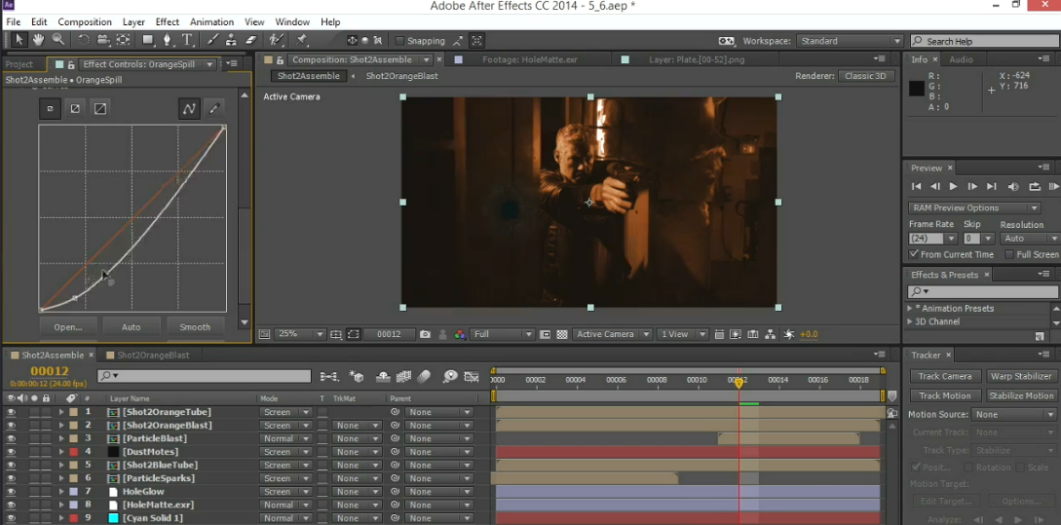Open blending mode dropdown for DustMotes layer
The height and width of the screenshot is (525, 1061).
pyautogui.click(x=285, y=452)
